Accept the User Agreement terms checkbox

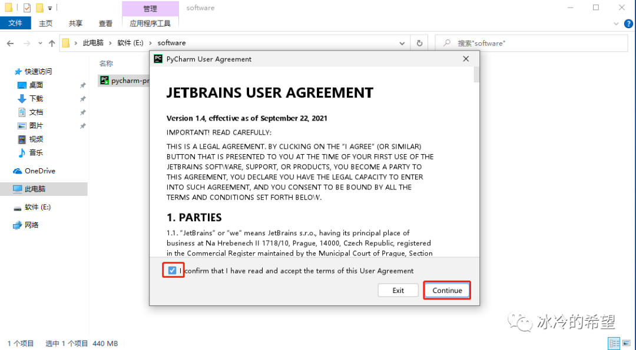[x=173, y=271]
